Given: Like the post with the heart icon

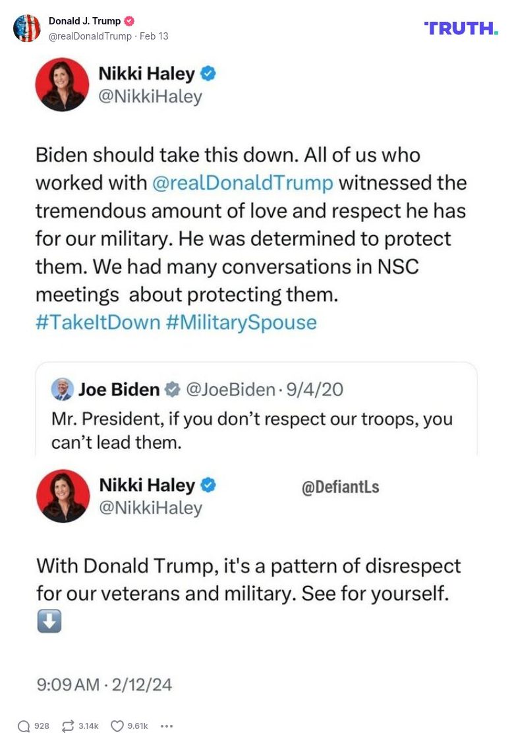Looking at the screenshot, I should point(117,726).
